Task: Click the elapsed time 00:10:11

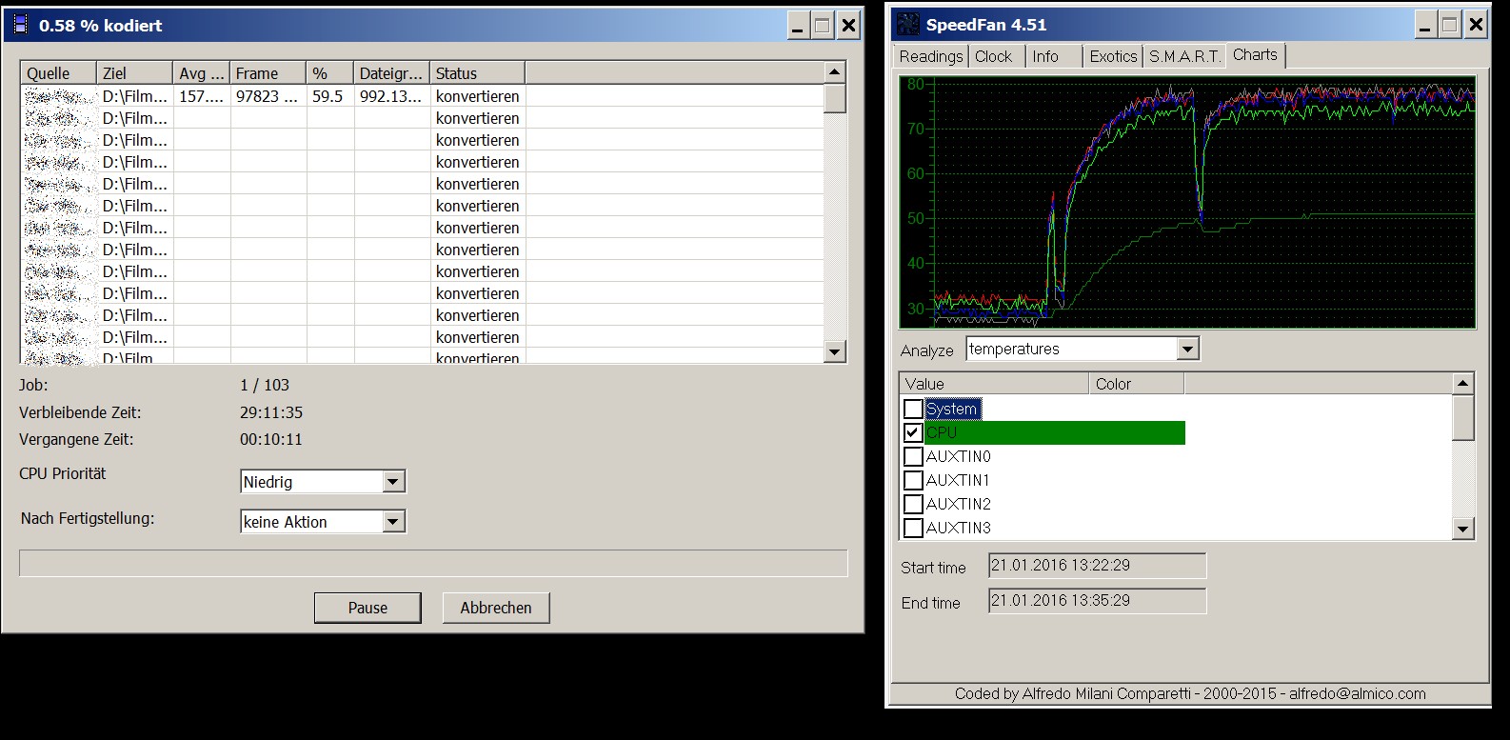Action: [271, 439]
